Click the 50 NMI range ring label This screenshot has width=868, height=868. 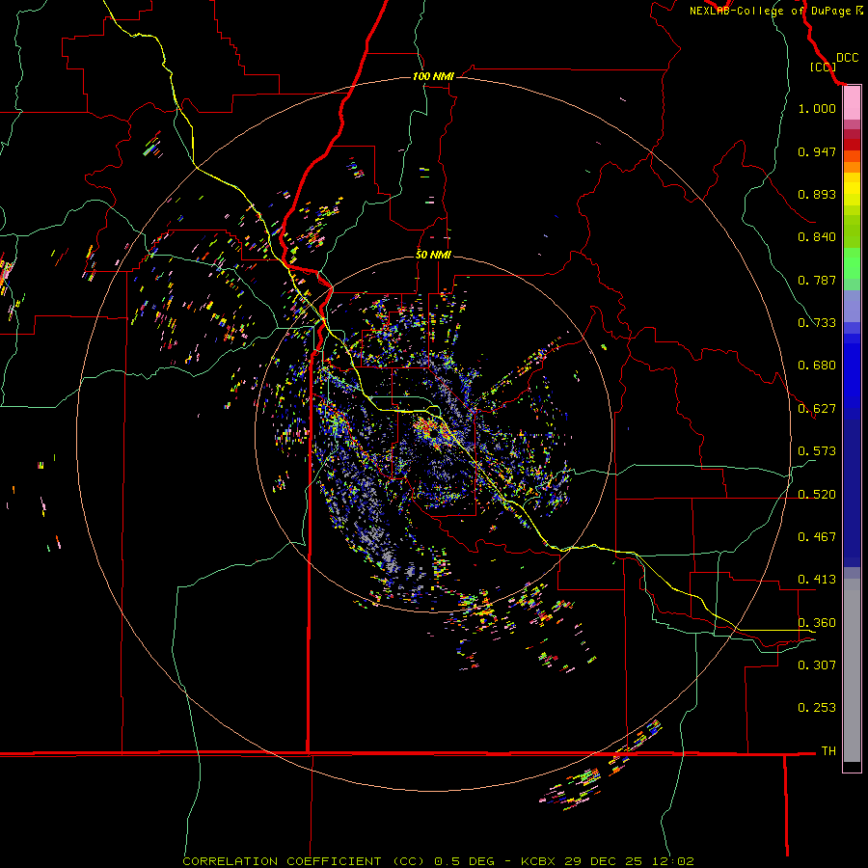coord(433,255)
